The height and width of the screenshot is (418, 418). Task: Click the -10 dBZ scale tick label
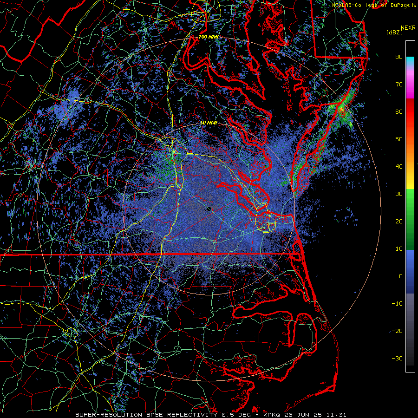tap(397, 304)
